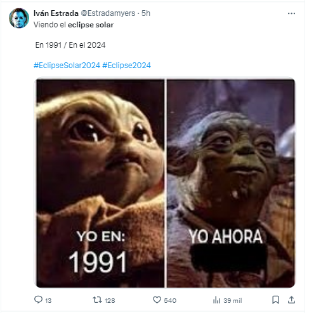The height and width of the screenshot is (313, 309).
Task: Open the Iván Estrada display name
Action: pos(56,13)
